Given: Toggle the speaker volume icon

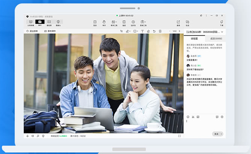Looking at the screenshot, I should point(33,136).
